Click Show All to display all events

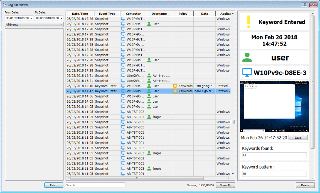[x=225, y=185]
